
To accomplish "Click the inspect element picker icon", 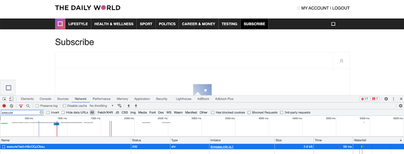I will pyautogui.click(x=4, y=99).
